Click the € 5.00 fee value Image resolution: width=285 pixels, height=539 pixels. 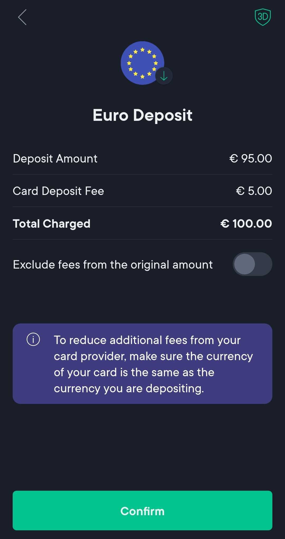[254, 191]
